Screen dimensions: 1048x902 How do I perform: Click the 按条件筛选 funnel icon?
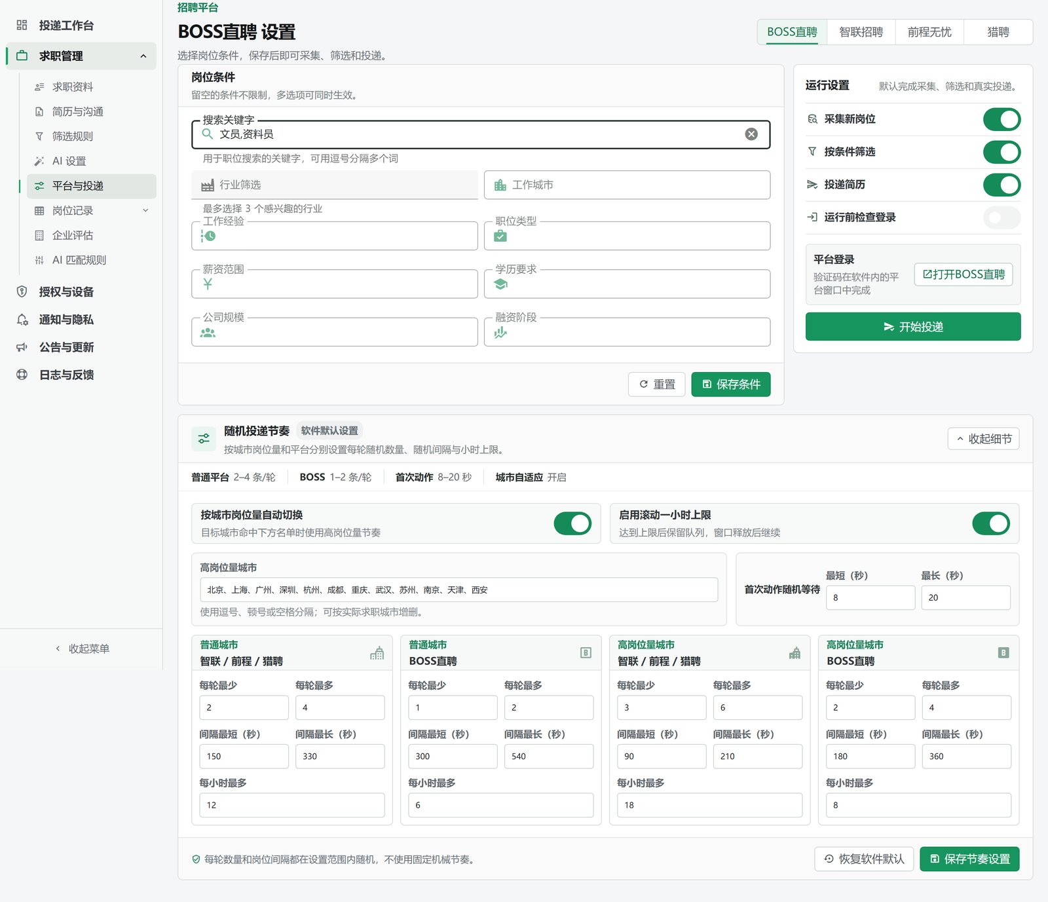pos(812,152)
